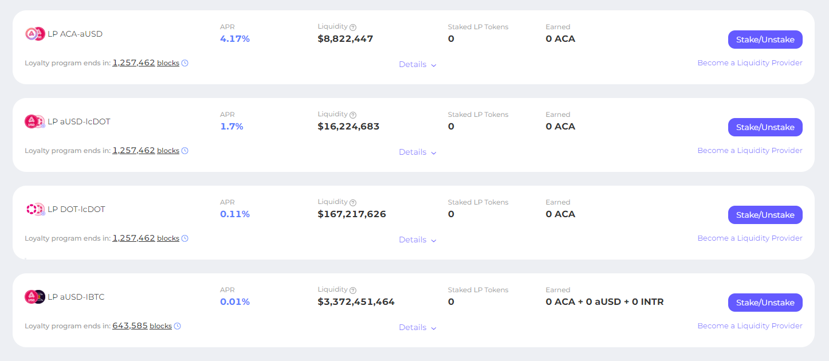Click Stake/Unstake for LP aUSD-IBTC
The width and height of the screenshot is (829, 361).
[765, 303]
